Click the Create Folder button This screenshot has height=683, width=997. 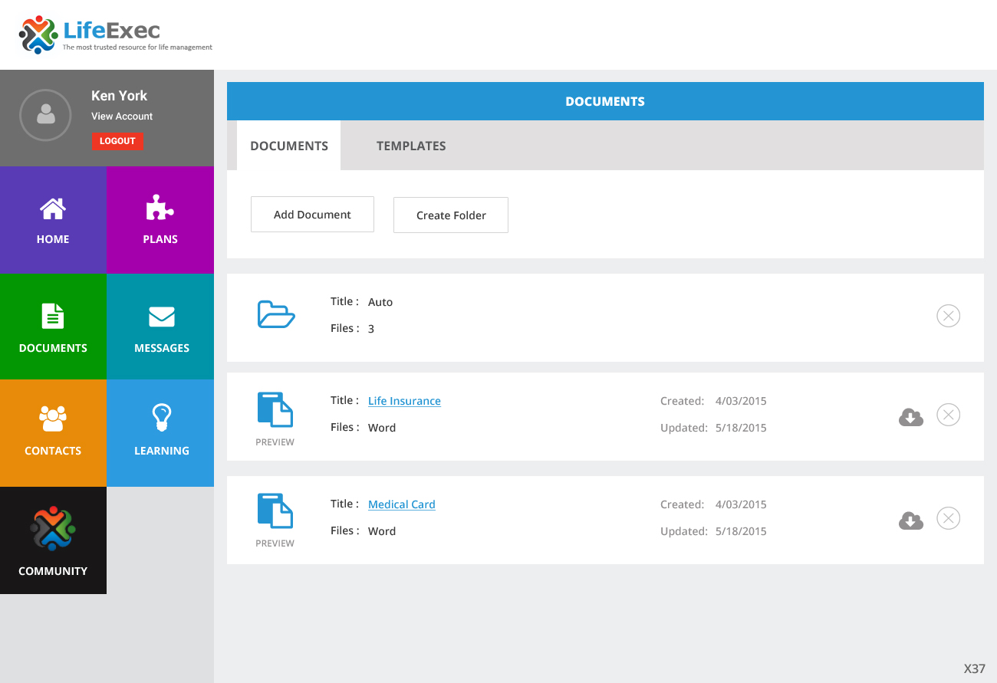(x=451, y=215)
